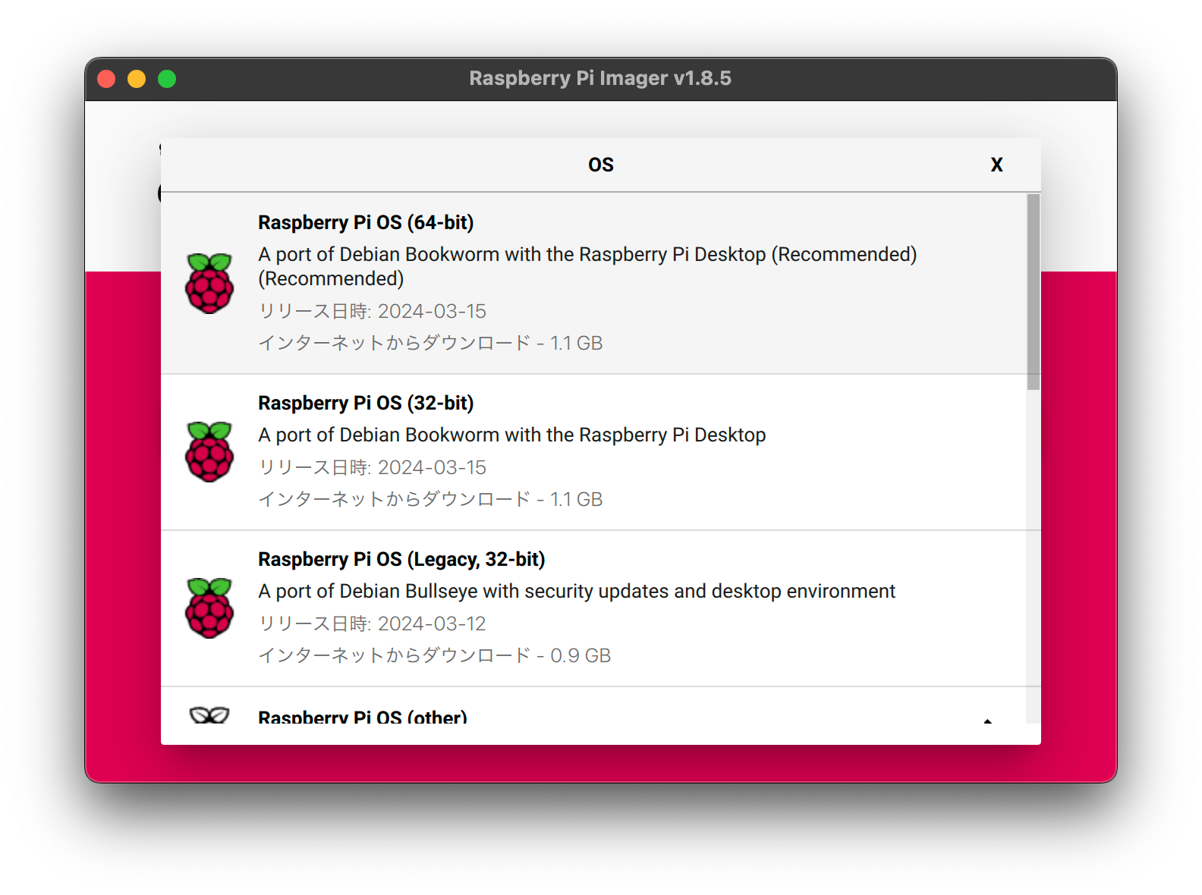The image size is (1202, 895).
Task: Click the Debian Bullseye security updates description
Action: pyautogui.click(x=577, y=591)
